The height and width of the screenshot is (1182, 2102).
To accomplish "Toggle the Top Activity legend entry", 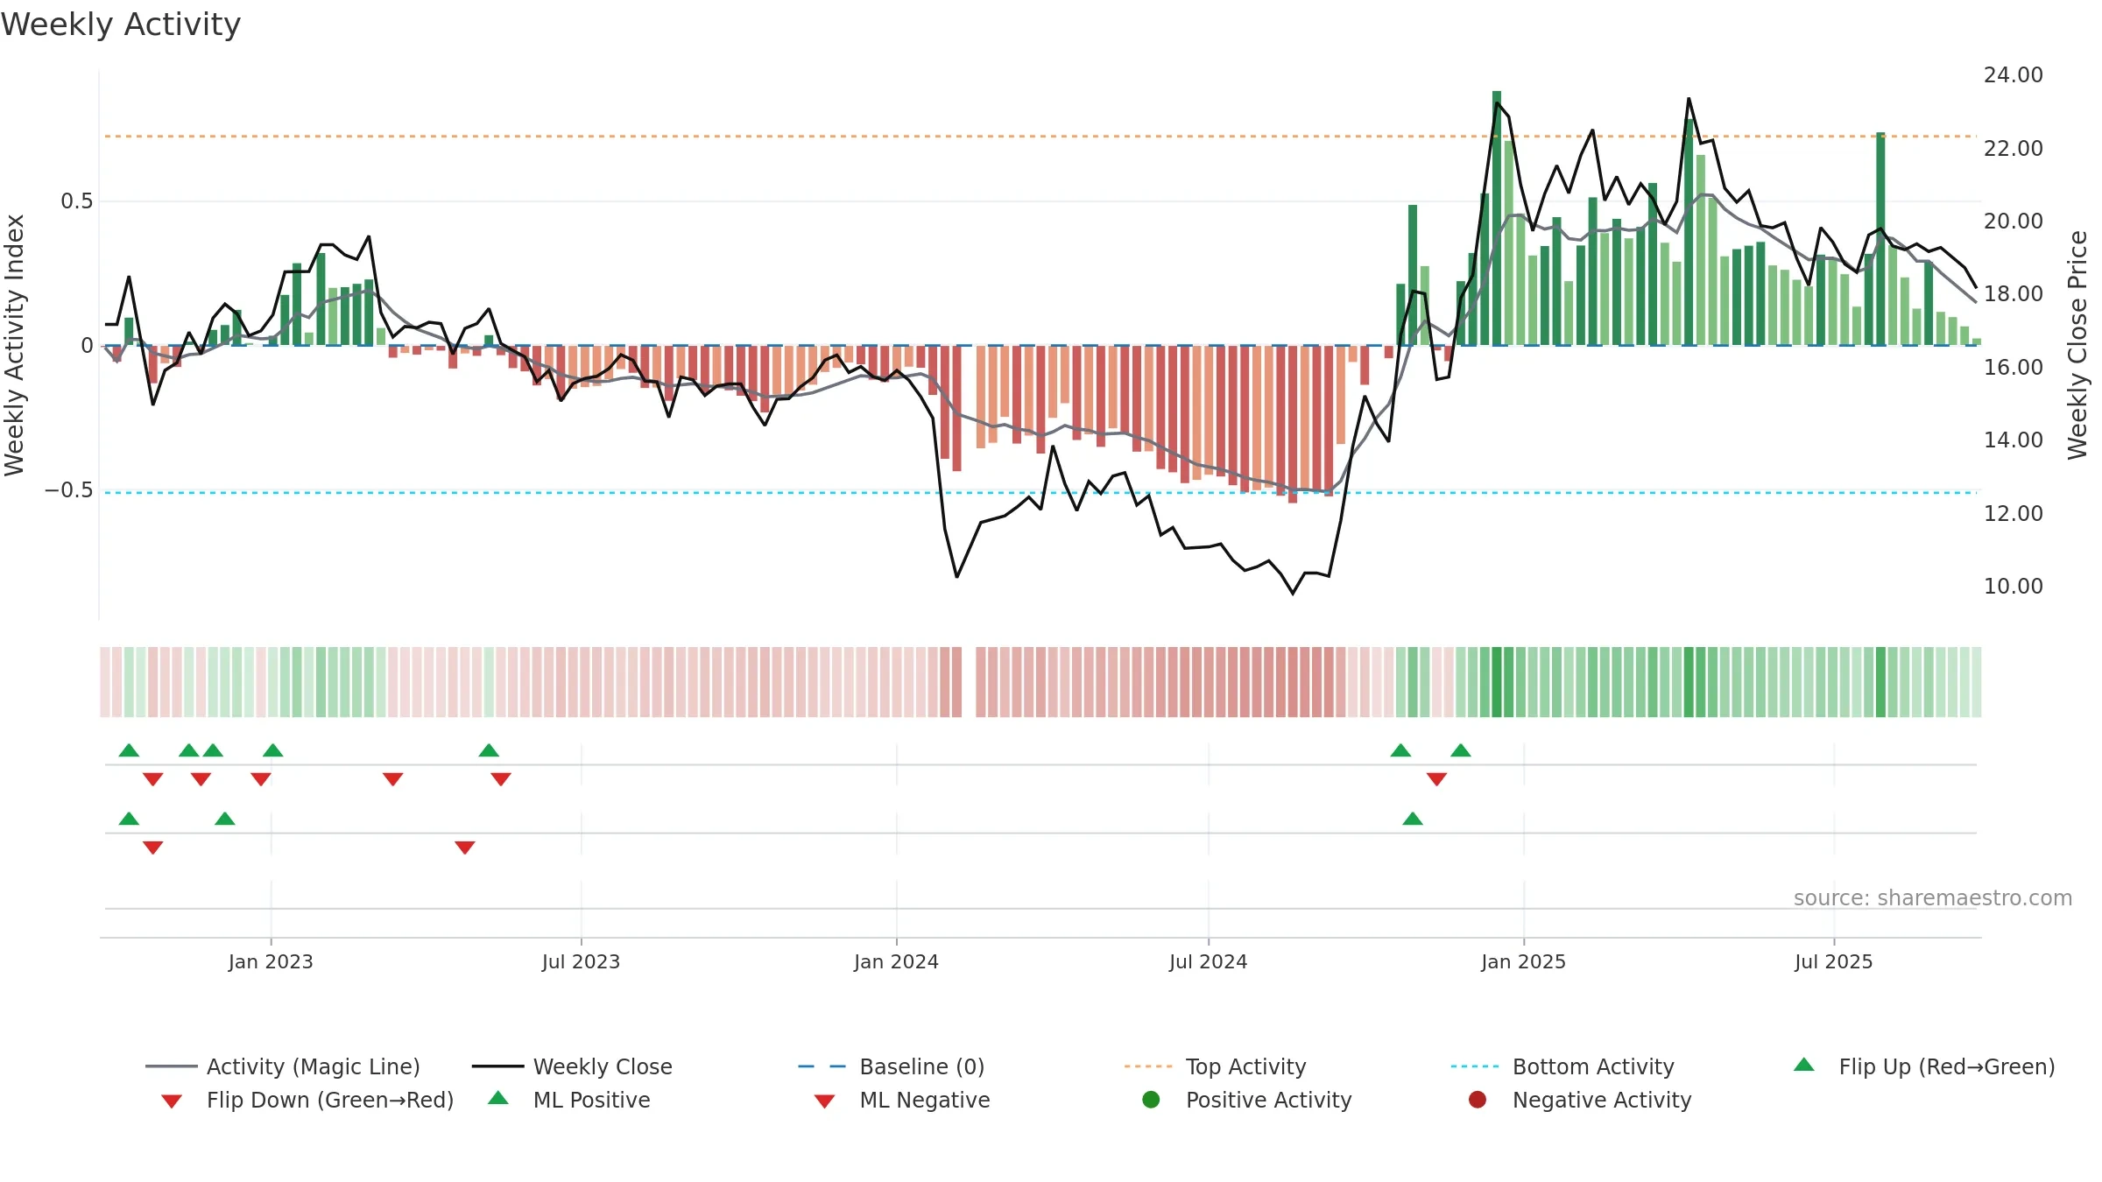I will tap(1215, 1066).
